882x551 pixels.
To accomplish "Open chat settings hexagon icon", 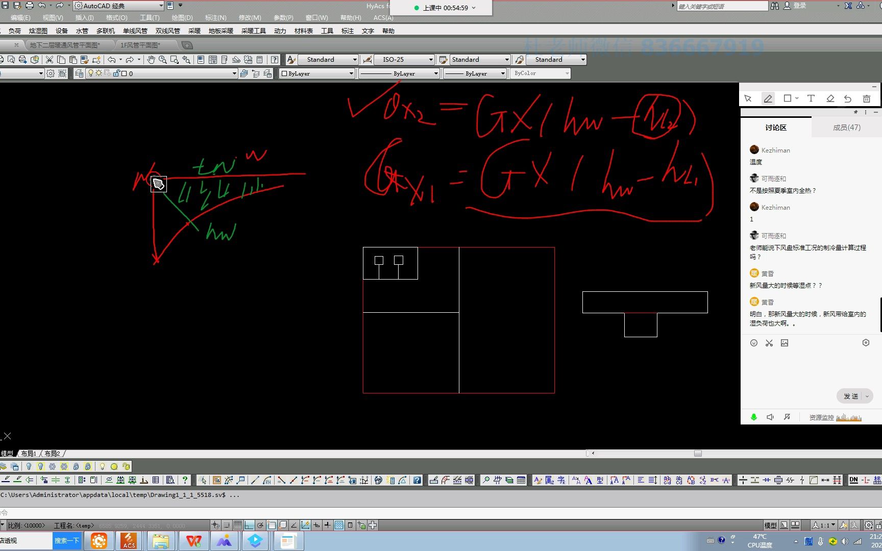I will pyautogui.click(x=866, y=343).
